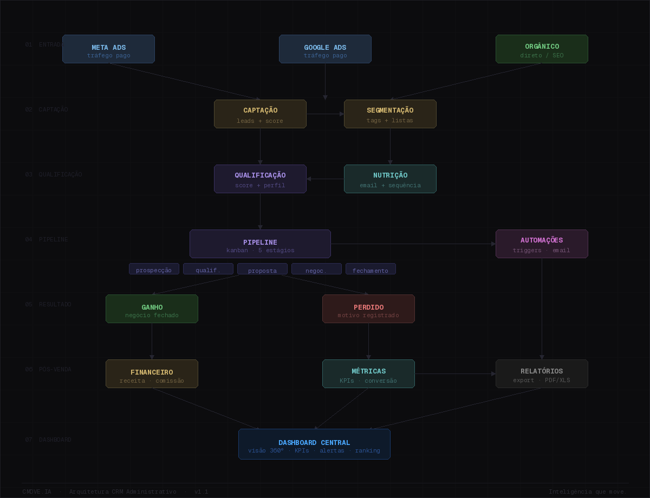Select the GOOGLE ADS traffic node

click(325, 49)
